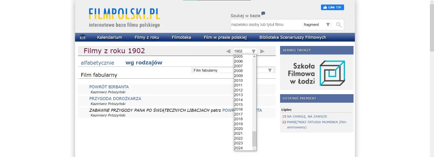The image size is (434, 157).
Task: Open the Film fabularny type dropdown
Action: pyautogui.click(x=233, y=70)
